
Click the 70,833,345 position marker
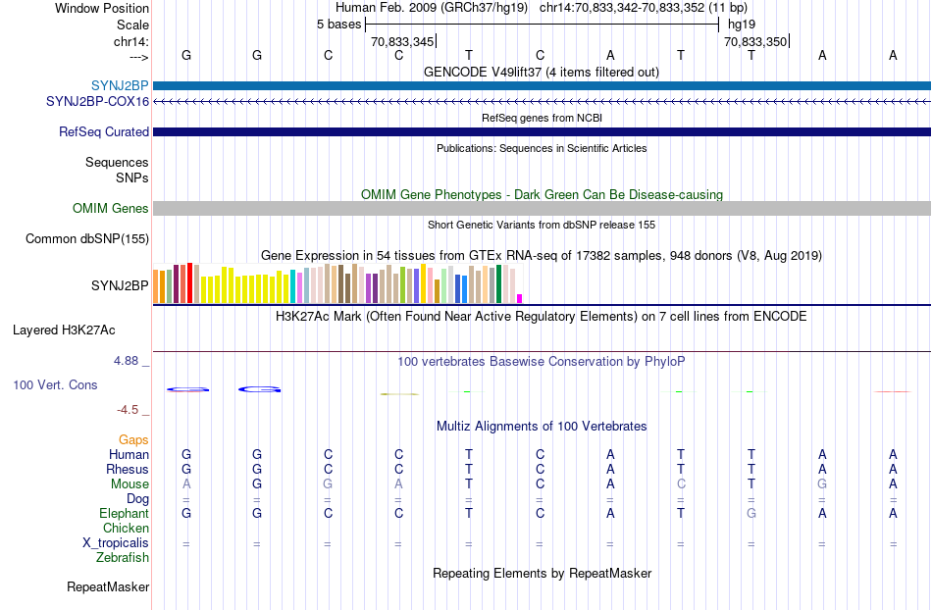(x=402, y=41)
